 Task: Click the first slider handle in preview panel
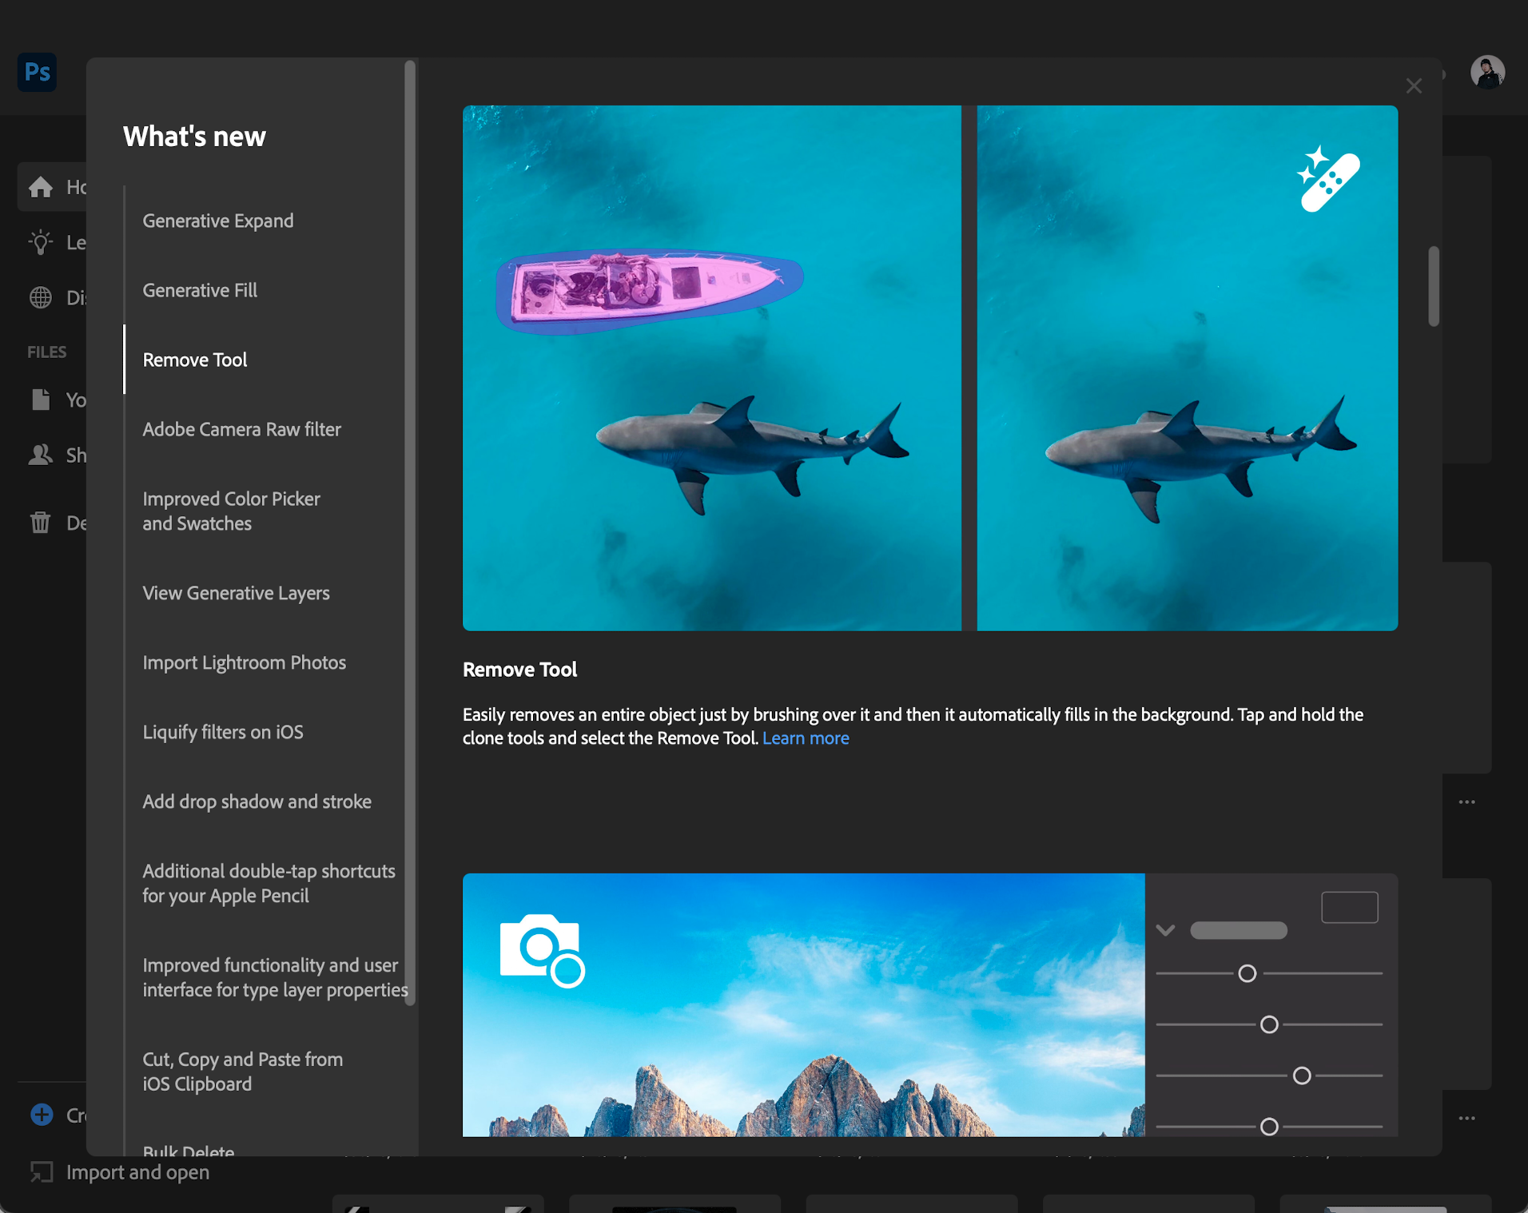coord(1247,973)
